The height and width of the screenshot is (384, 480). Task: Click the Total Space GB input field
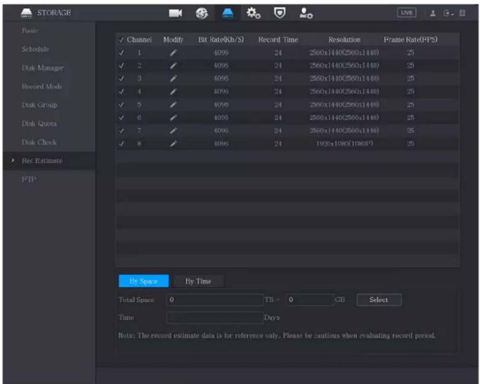click(310, 300)
